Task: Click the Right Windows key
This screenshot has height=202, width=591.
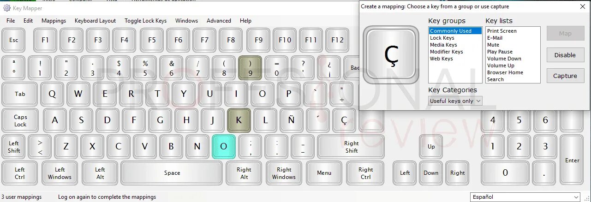Action: [x=284, y=173]
